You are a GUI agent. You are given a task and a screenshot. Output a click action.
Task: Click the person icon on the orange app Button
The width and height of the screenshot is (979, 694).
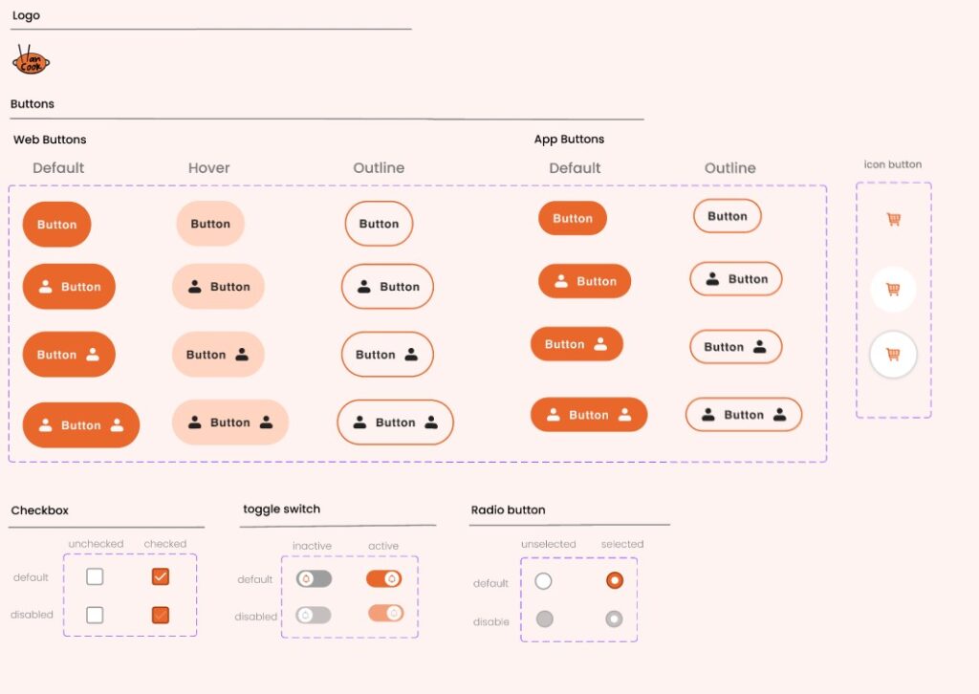coord(562,281)
